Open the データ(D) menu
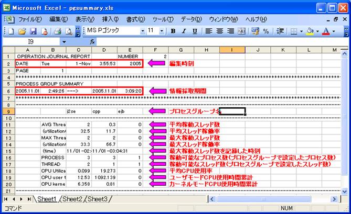 tap(192, 19)
